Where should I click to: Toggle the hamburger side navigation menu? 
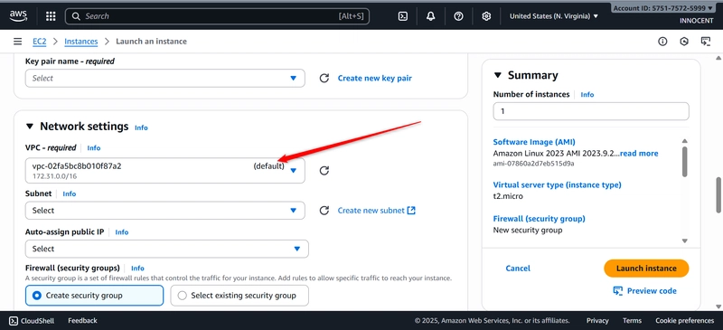coord(17,42)
